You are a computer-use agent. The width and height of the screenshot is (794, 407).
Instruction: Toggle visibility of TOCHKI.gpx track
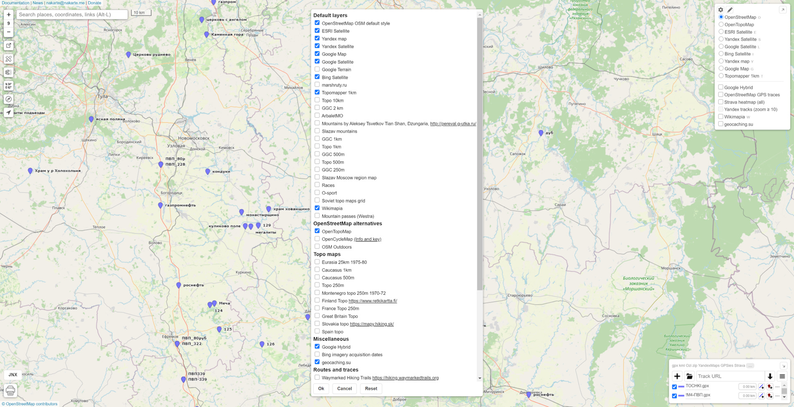674,387
